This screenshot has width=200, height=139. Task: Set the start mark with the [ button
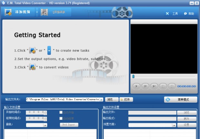tap(163, 86)
